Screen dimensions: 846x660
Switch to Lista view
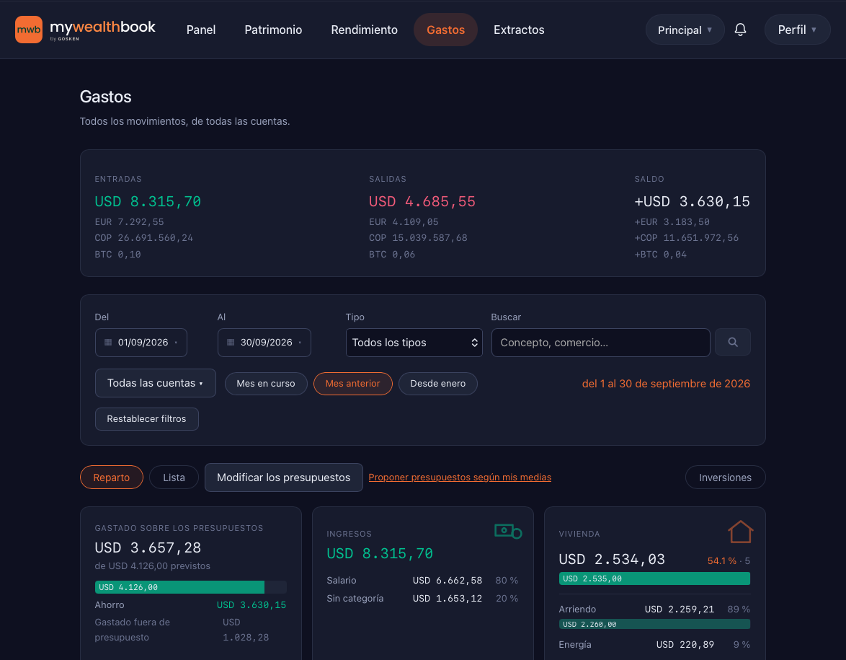coord(174,478)
